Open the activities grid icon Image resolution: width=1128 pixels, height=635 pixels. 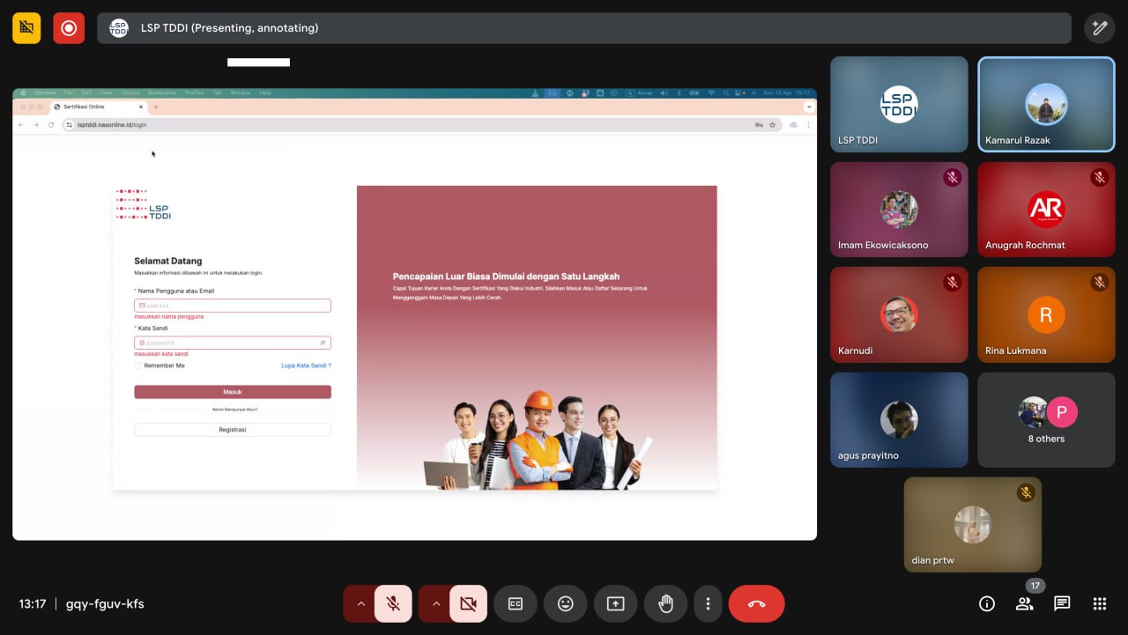(x=1099, y=604)
